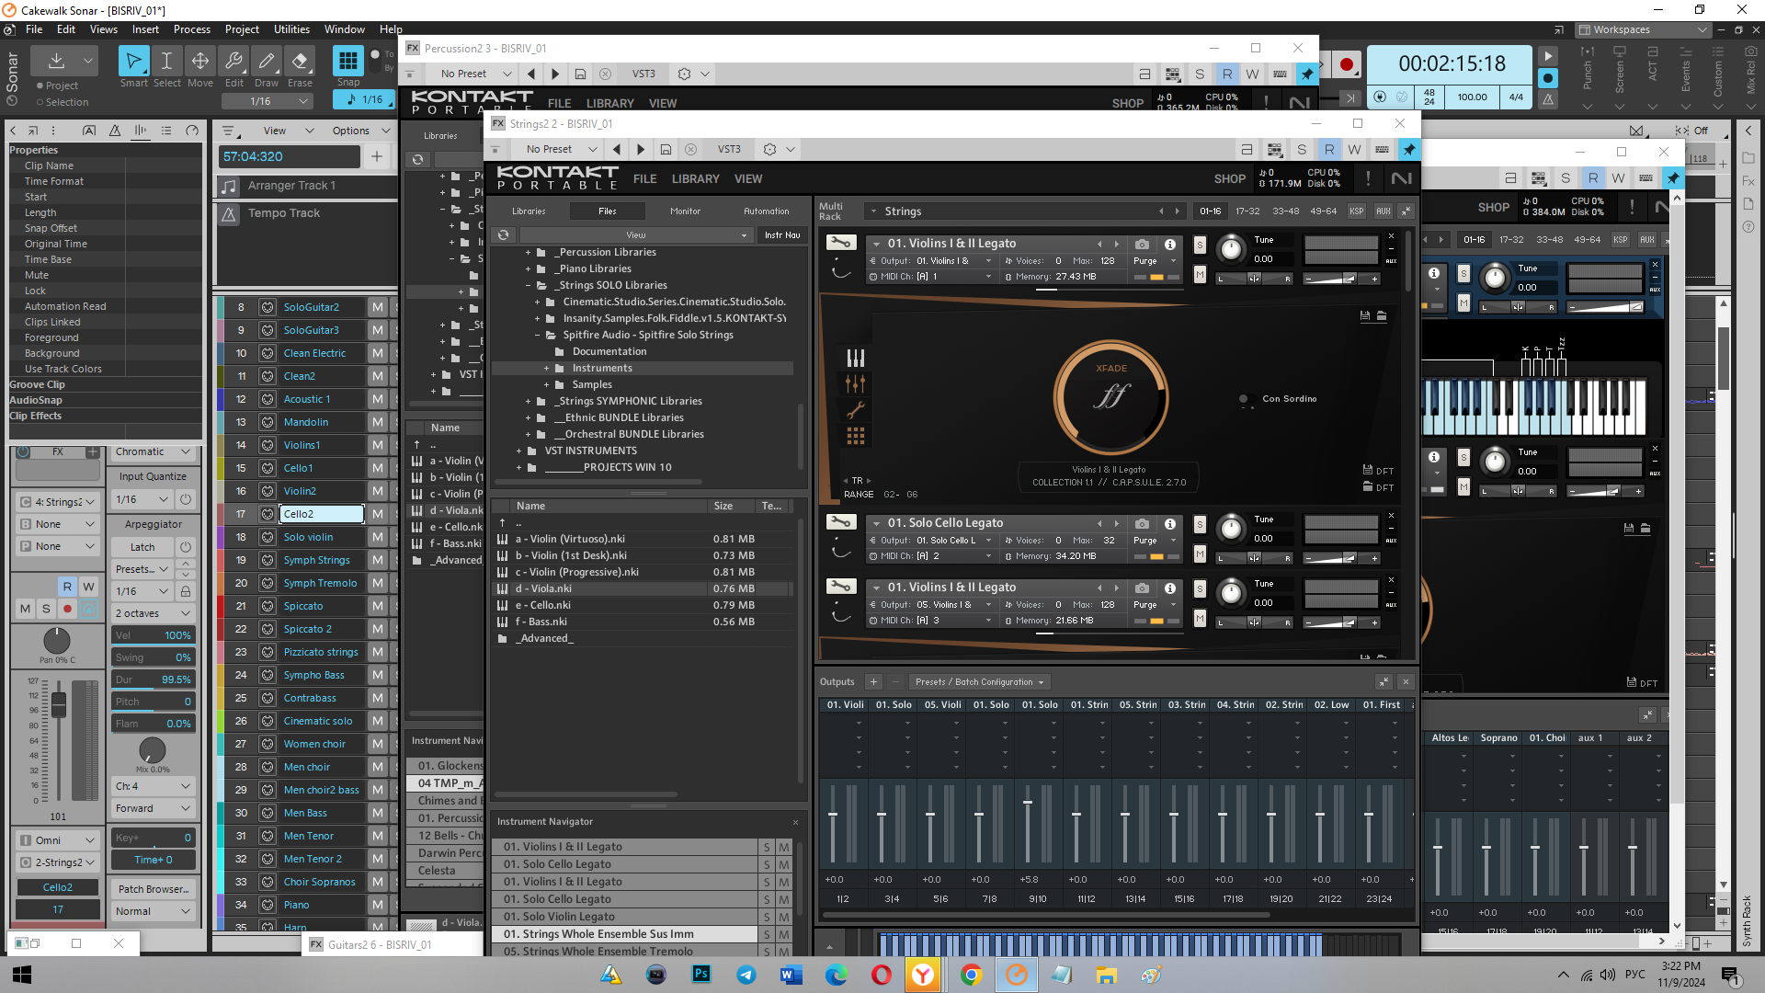This screenshot has width=1765, height=993.
Task: Expand the _Percussion Libraries folder
Action: coord(528,252)
